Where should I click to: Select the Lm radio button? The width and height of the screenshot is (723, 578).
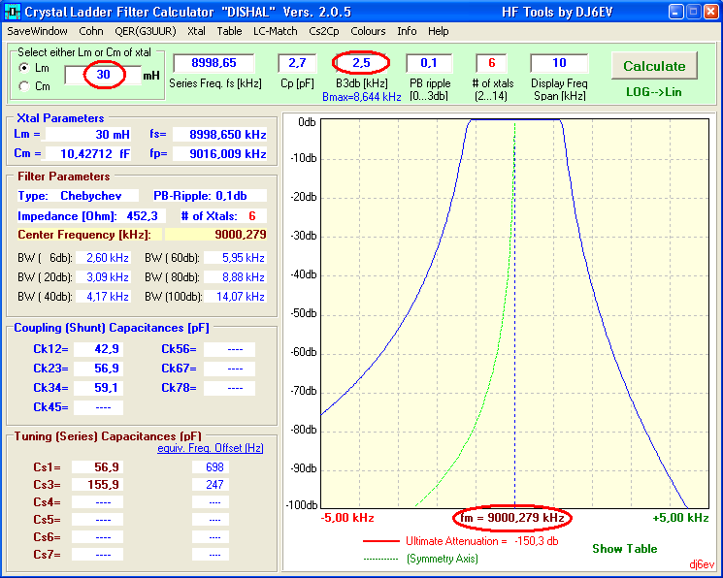pos(24,68)
